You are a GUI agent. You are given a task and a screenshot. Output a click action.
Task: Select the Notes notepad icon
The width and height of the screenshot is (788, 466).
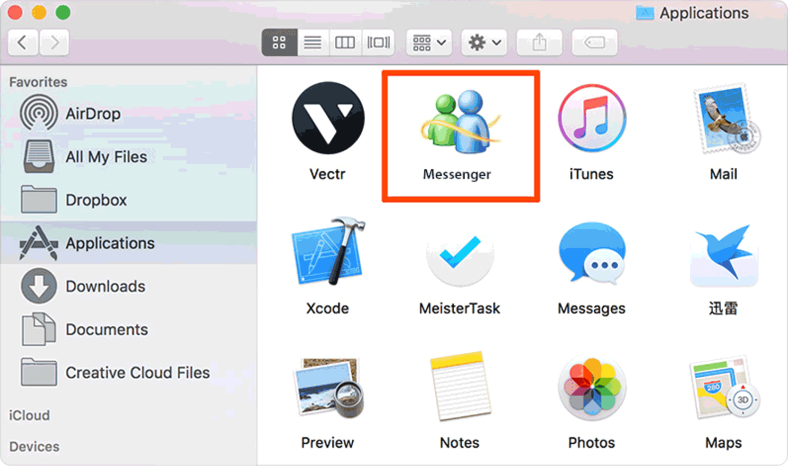tap(460, 386)
